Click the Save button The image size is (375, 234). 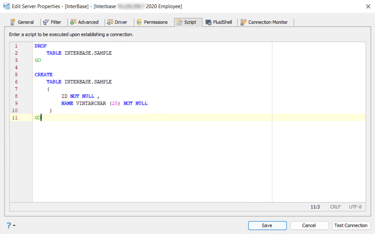pos(267,226)
